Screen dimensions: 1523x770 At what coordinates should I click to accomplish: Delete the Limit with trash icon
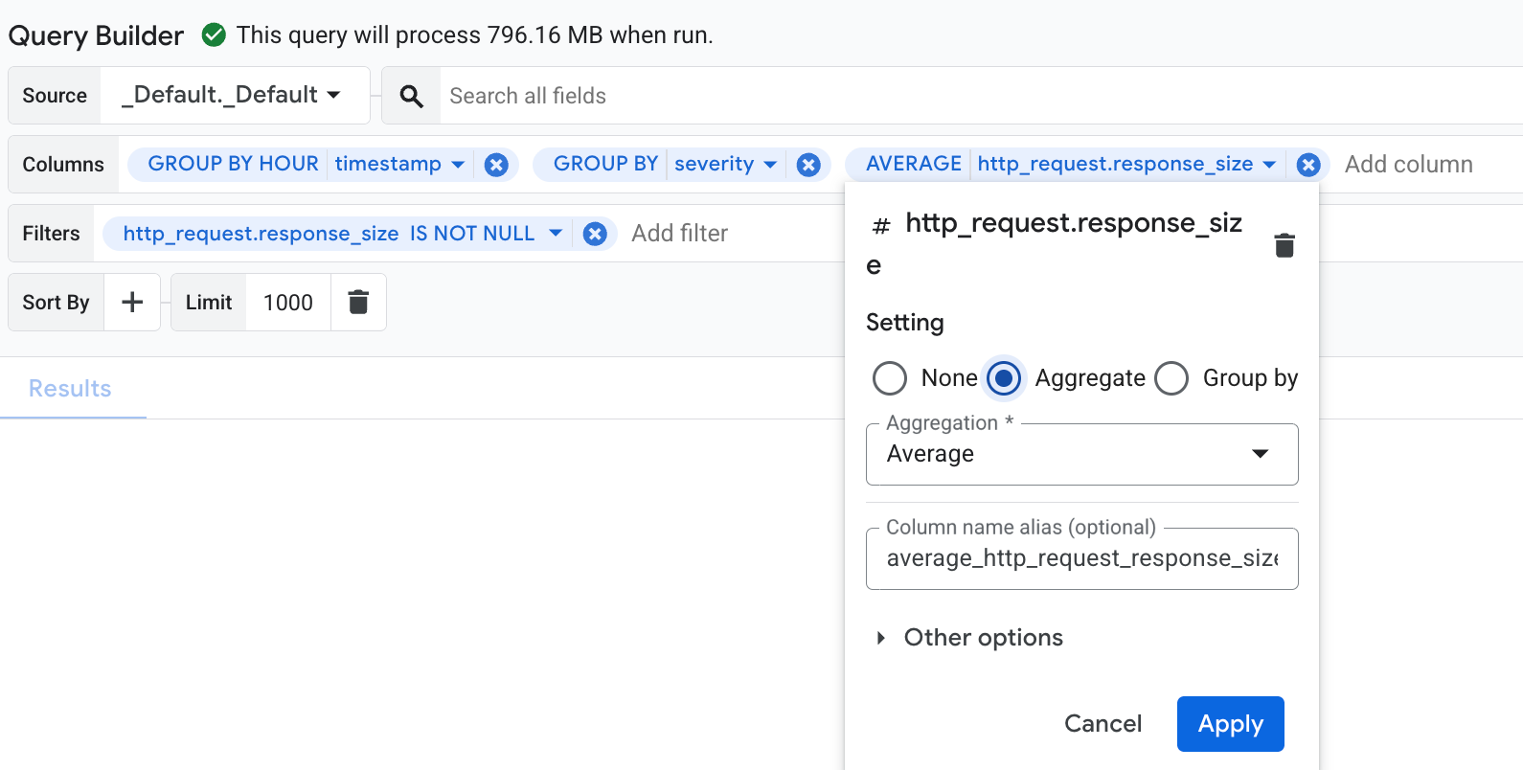click(358, 303)
